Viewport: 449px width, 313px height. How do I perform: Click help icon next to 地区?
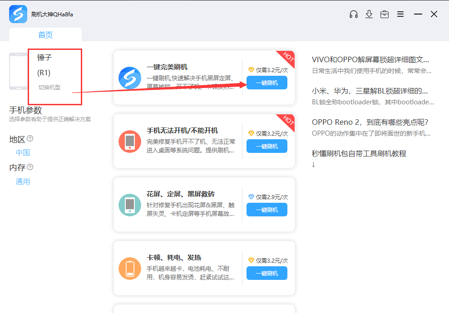[30, 139]
